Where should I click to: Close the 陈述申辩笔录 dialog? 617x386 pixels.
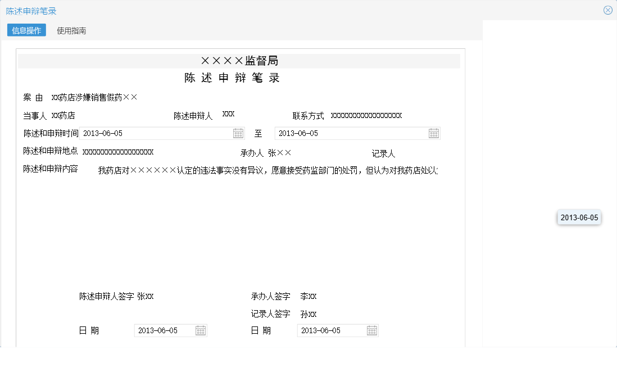(607, 10)
